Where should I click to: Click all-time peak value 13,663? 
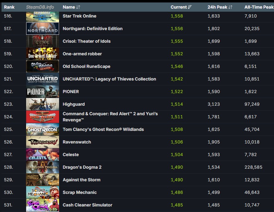[252, 54]
